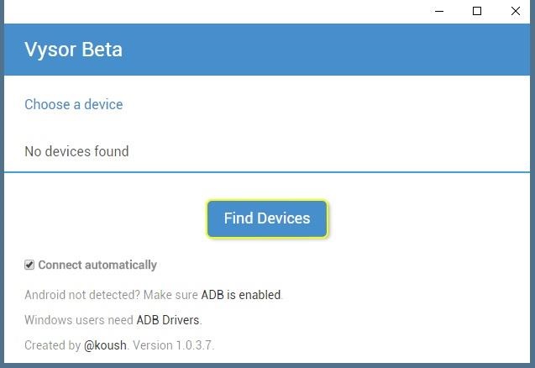Click the Connect automatically label text

coord(97,265)
